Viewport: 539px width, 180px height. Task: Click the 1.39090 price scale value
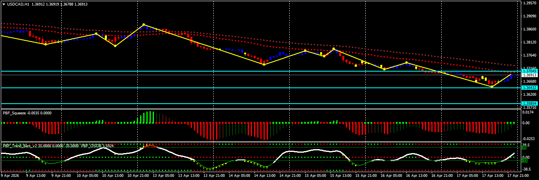pyautogui.click(x=530, y=16)
